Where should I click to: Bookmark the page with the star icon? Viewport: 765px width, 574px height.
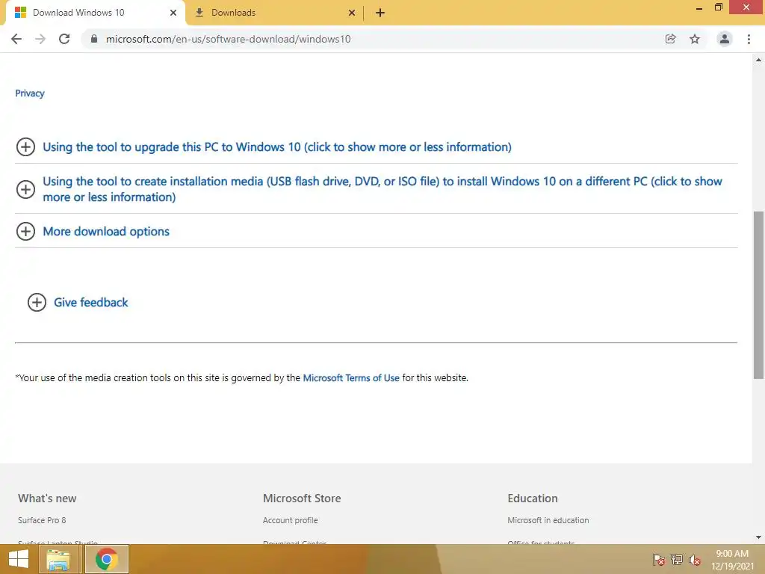pyautogui.click(x=695, y=39)
